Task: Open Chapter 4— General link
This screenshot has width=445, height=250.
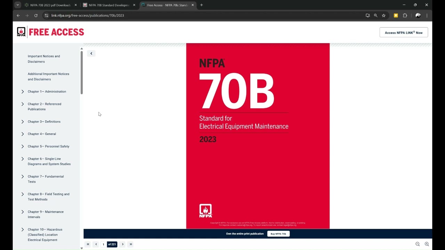Action: 42,134
